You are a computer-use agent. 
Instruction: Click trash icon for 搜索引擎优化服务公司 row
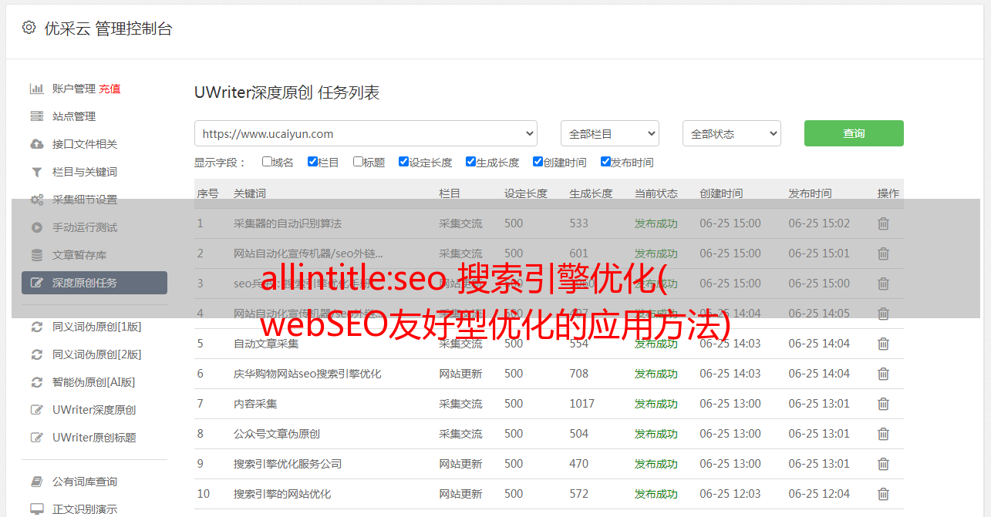coord(883,464)
